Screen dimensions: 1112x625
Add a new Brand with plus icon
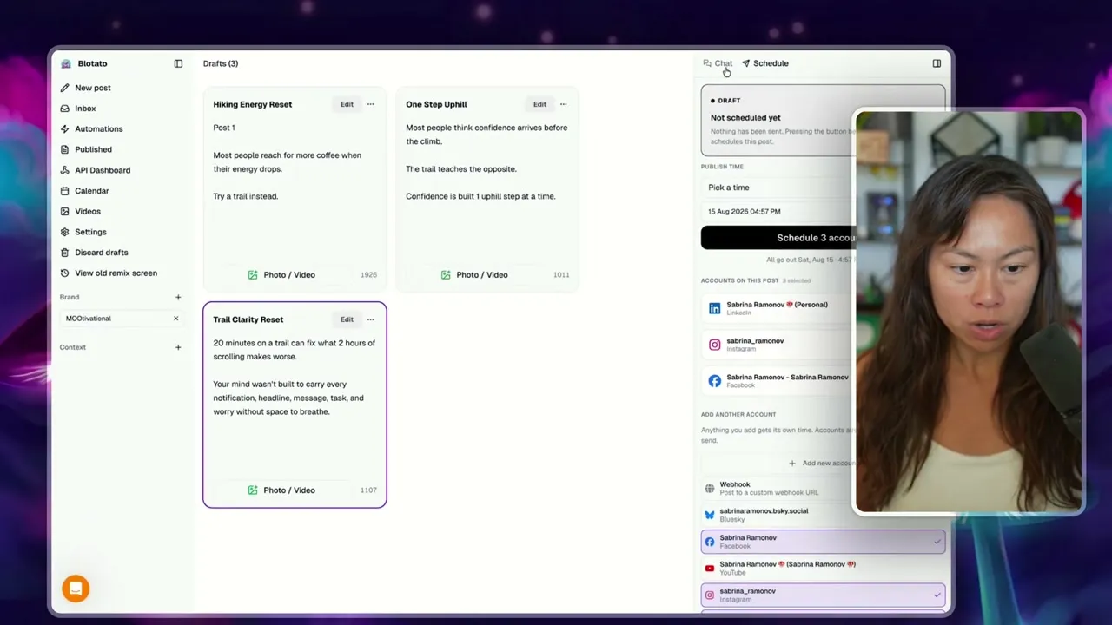(x=178, y=297)
